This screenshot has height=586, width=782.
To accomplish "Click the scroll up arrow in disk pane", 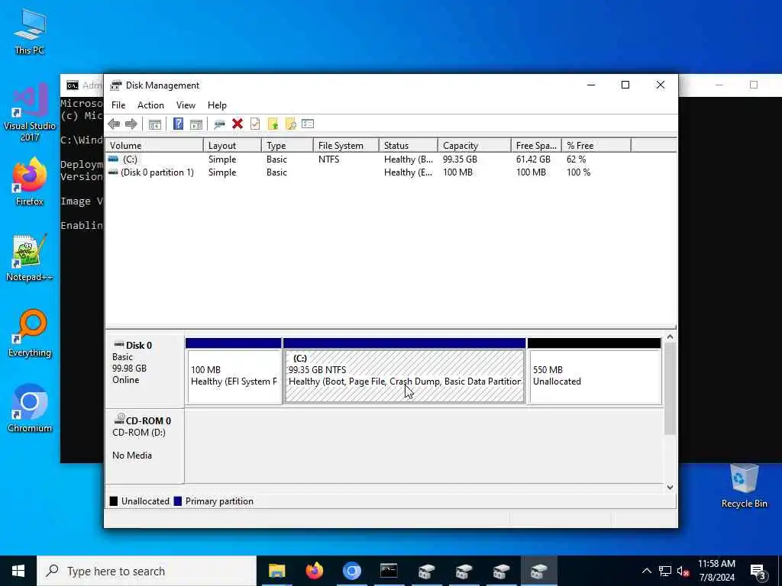I will (x=671, y=336).
